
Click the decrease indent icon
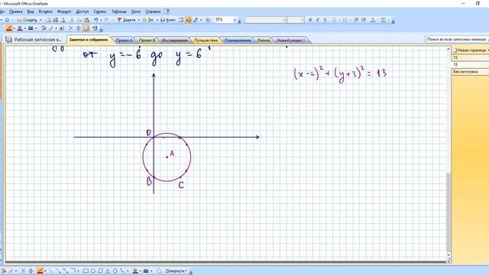(x=356, y=20)
